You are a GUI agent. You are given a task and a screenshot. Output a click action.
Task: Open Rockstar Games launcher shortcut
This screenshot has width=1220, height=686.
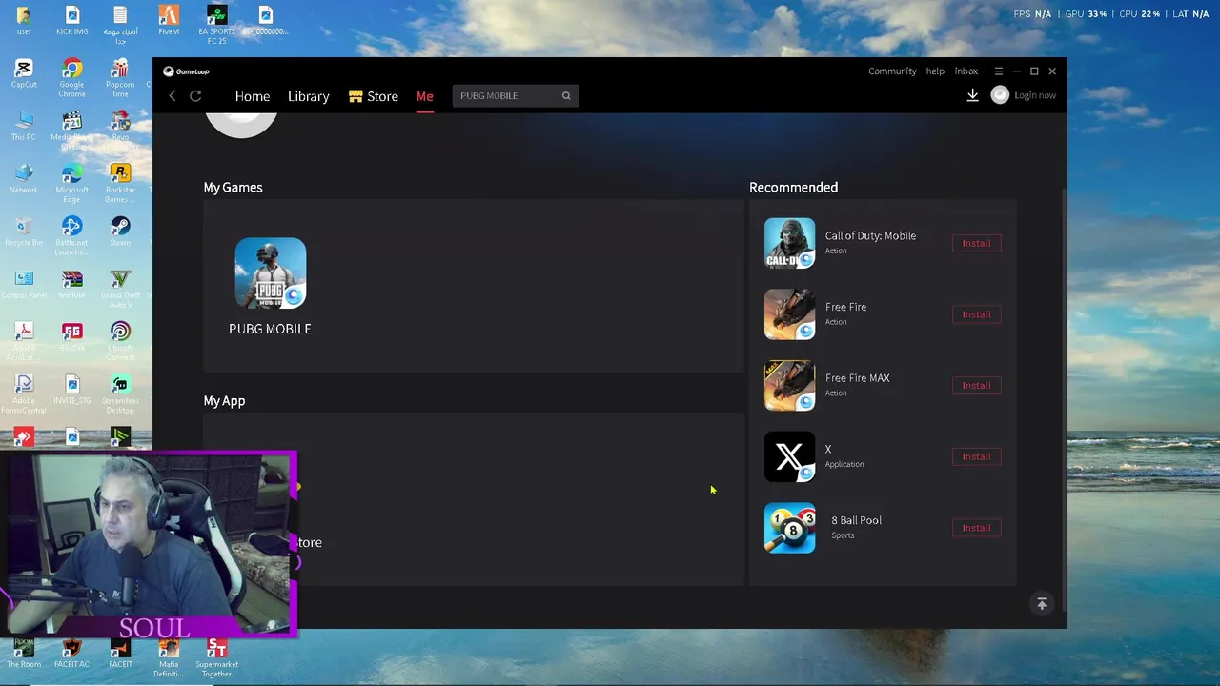(120, 183)
